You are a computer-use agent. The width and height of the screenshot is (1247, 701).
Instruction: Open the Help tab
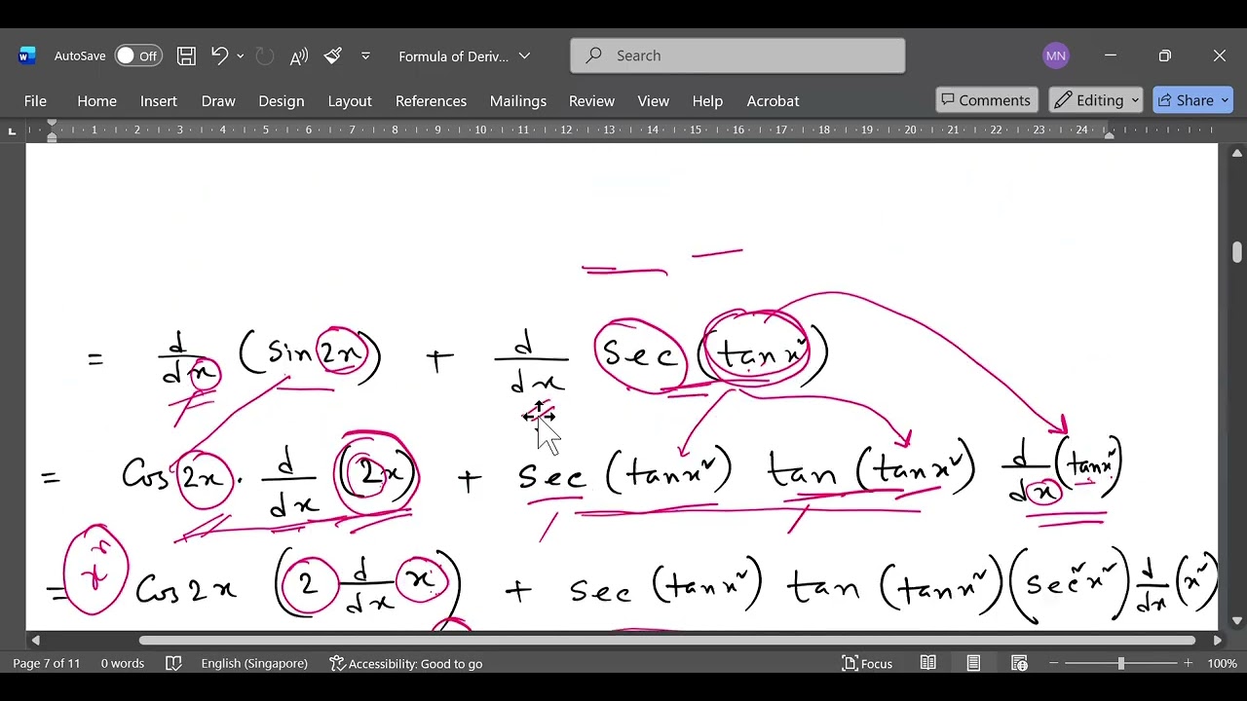pos(707,100)
